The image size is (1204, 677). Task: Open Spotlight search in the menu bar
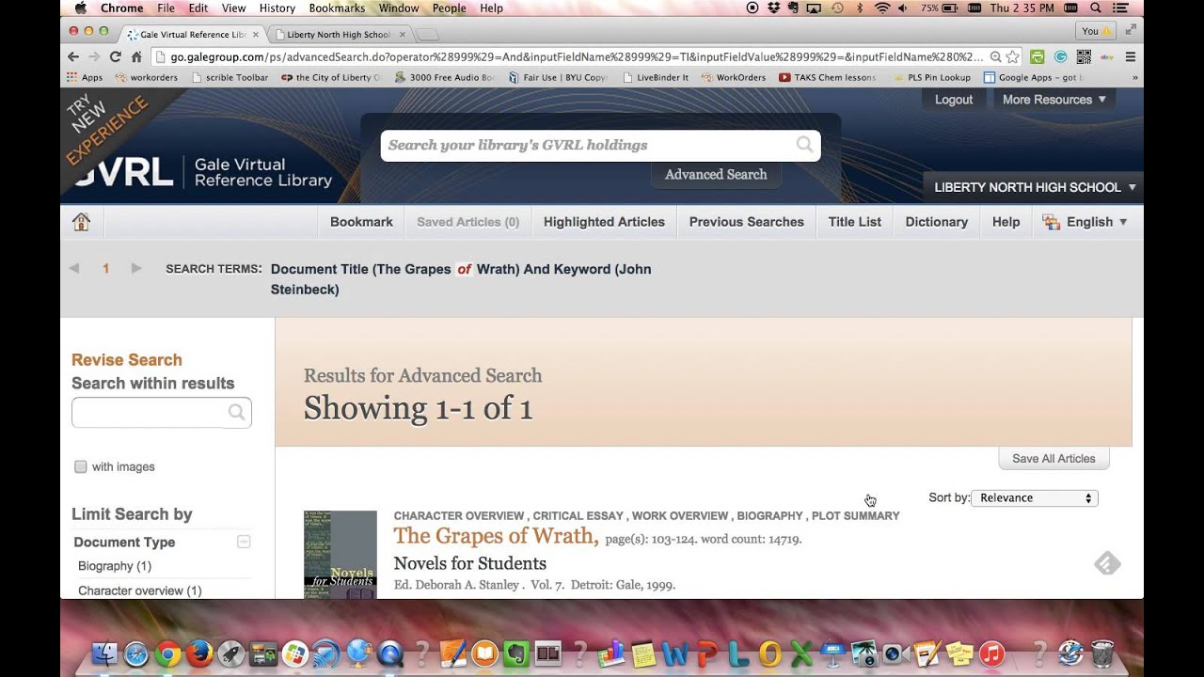[x=1096, y=8]
